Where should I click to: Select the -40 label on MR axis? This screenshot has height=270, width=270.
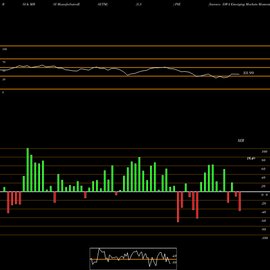coord(264,212)
